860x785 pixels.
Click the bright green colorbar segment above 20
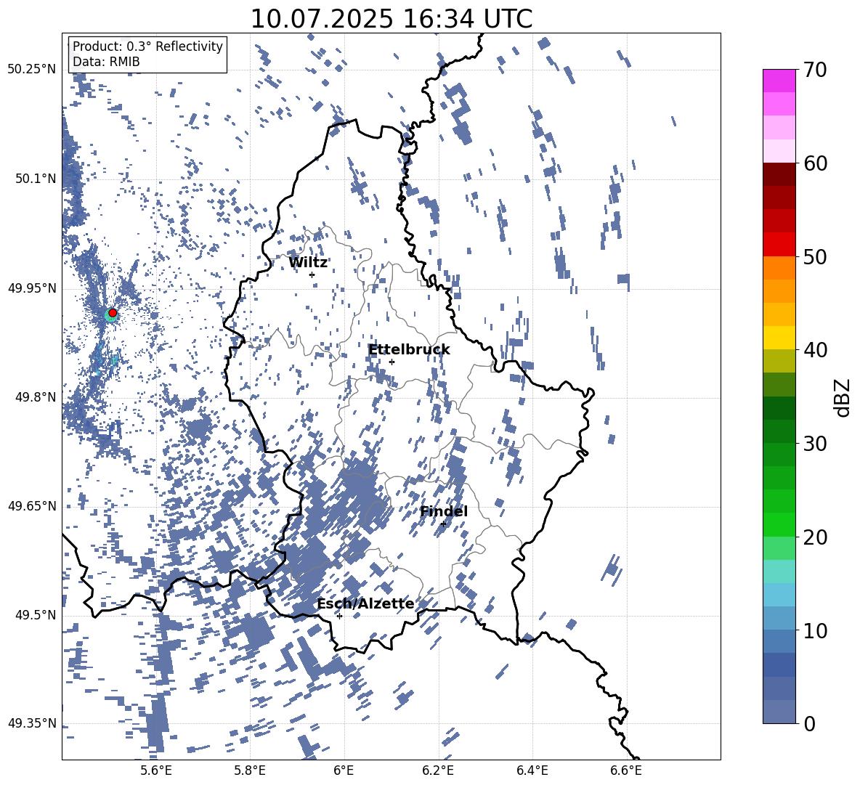779,524
